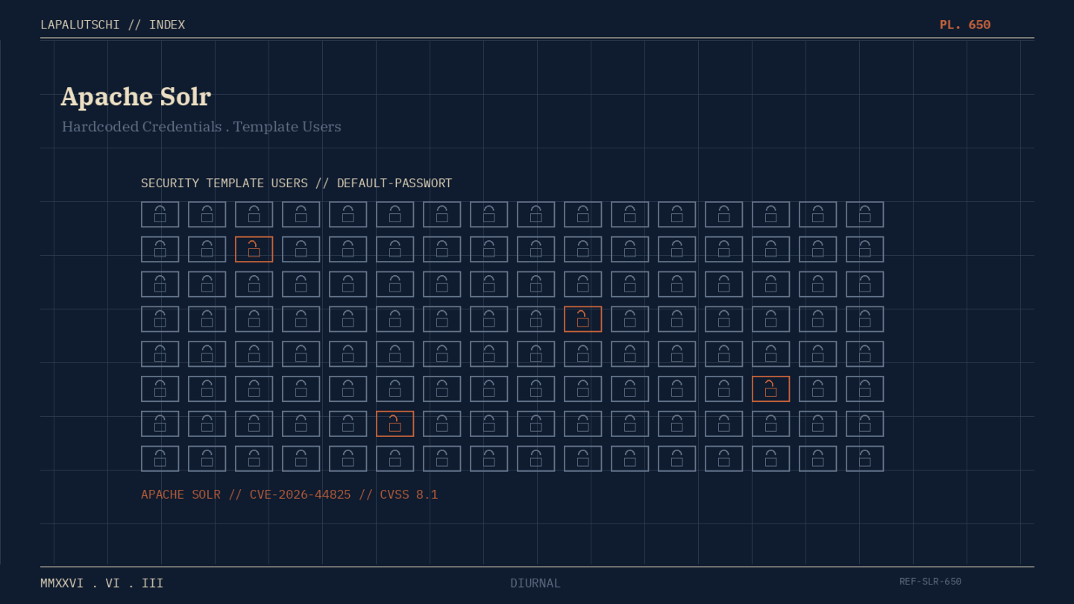Click the "REF-SLR-650" reference code
This screenshot has width=1074, height=604.
click(930, 582)
